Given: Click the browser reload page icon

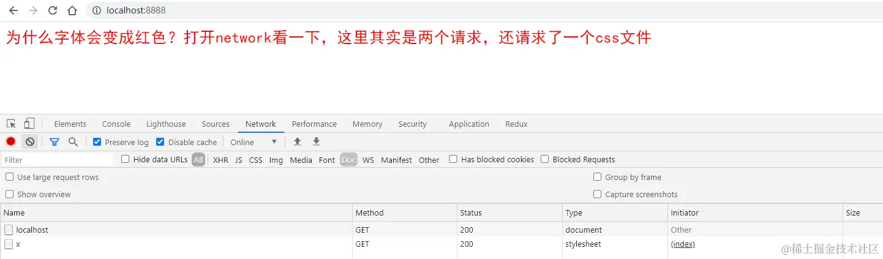Looking at the screenshot, I should (x=53, y=10).
